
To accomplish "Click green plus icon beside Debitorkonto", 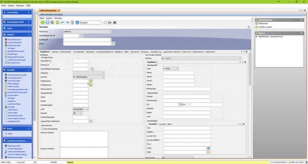I will [91, 81].
